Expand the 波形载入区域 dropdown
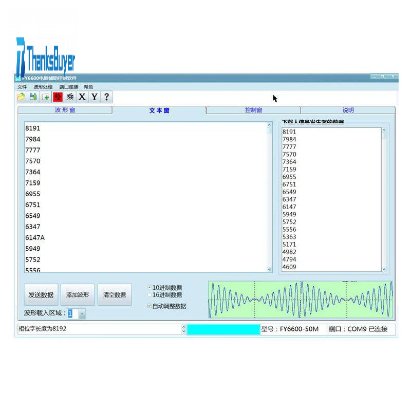 [x=82, y=313]
